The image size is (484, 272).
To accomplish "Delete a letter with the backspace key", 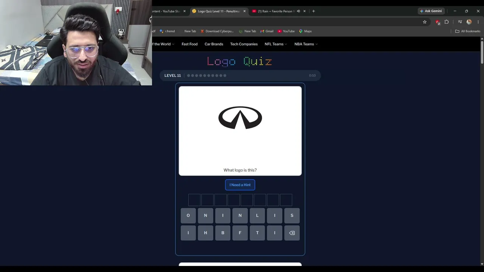I will (x=292, y=233).
